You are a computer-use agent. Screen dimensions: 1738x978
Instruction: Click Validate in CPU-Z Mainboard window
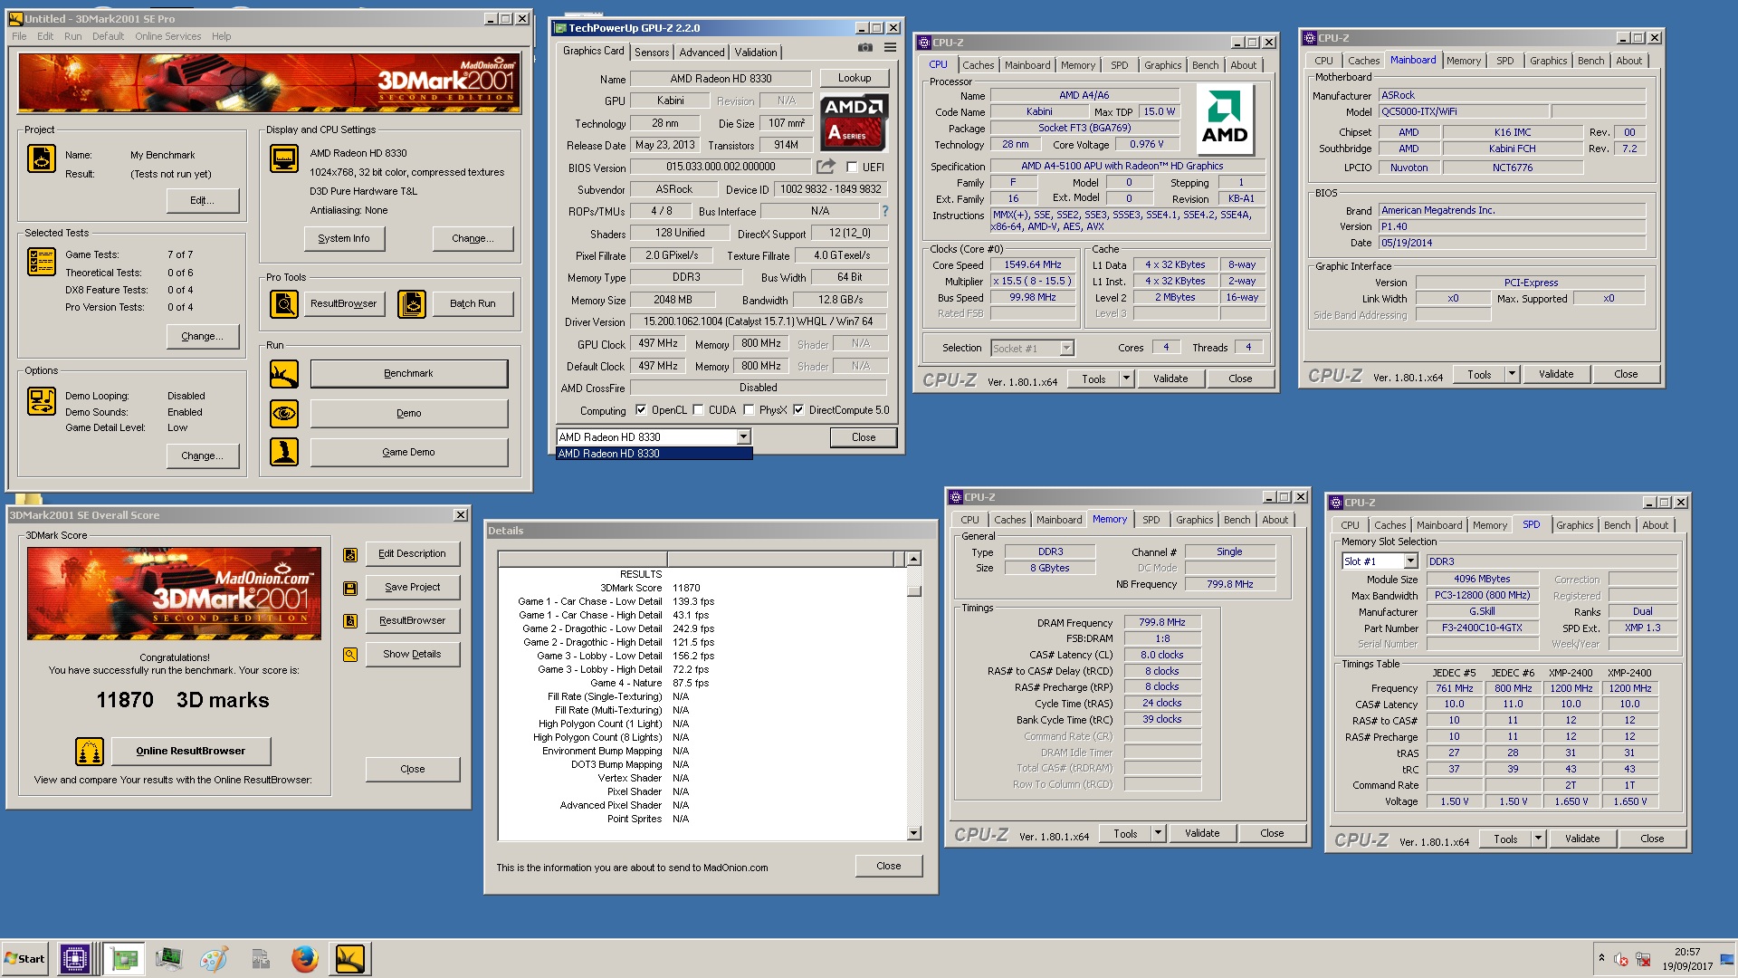pos(1555,374)
